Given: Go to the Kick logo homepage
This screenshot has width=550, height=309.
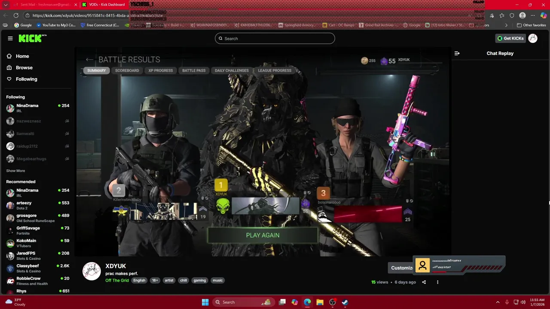Looking at the screenshot, I should click(32, 38).
